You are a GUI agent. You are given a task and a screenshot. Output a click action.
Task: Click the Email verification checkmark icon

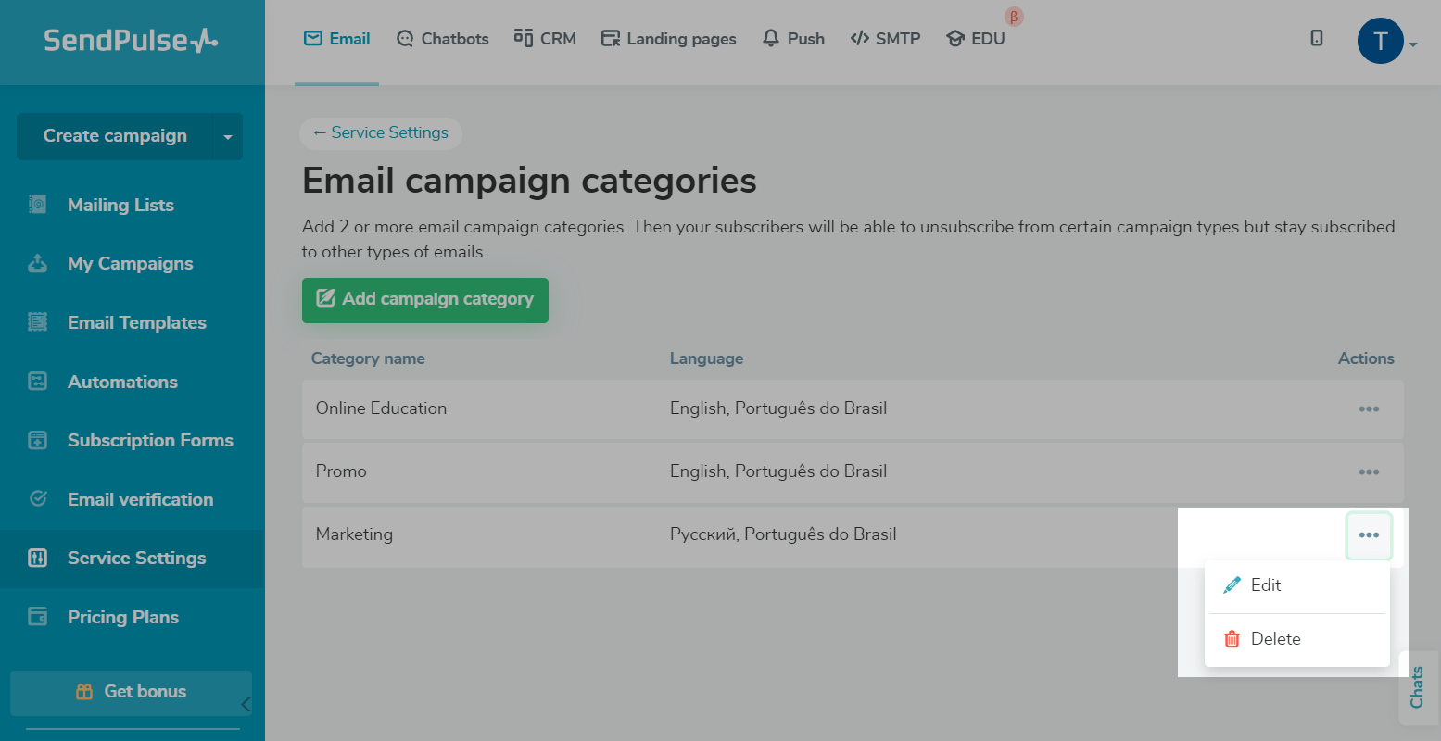click(37, 499)
